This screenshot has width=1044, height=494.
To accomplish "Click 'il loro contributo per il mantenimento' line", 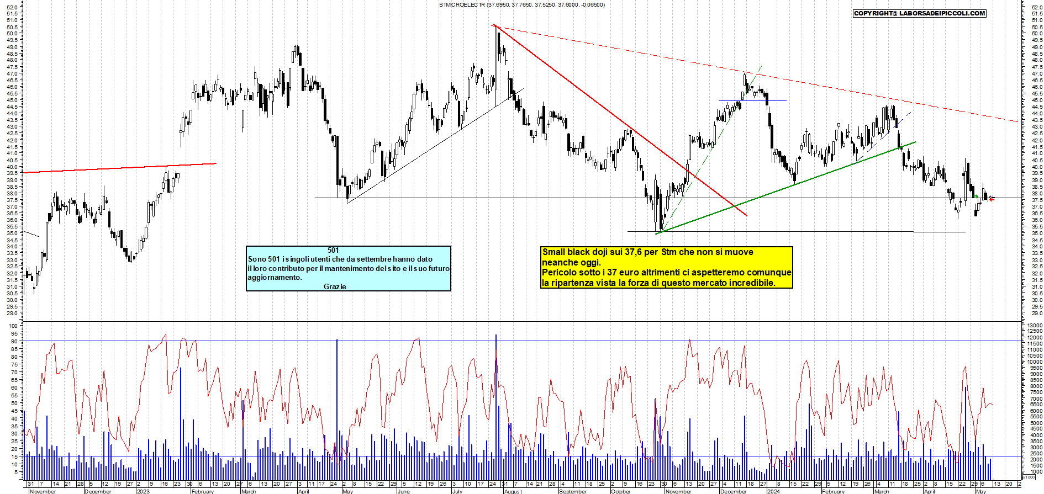I will [x=349, y=268].
